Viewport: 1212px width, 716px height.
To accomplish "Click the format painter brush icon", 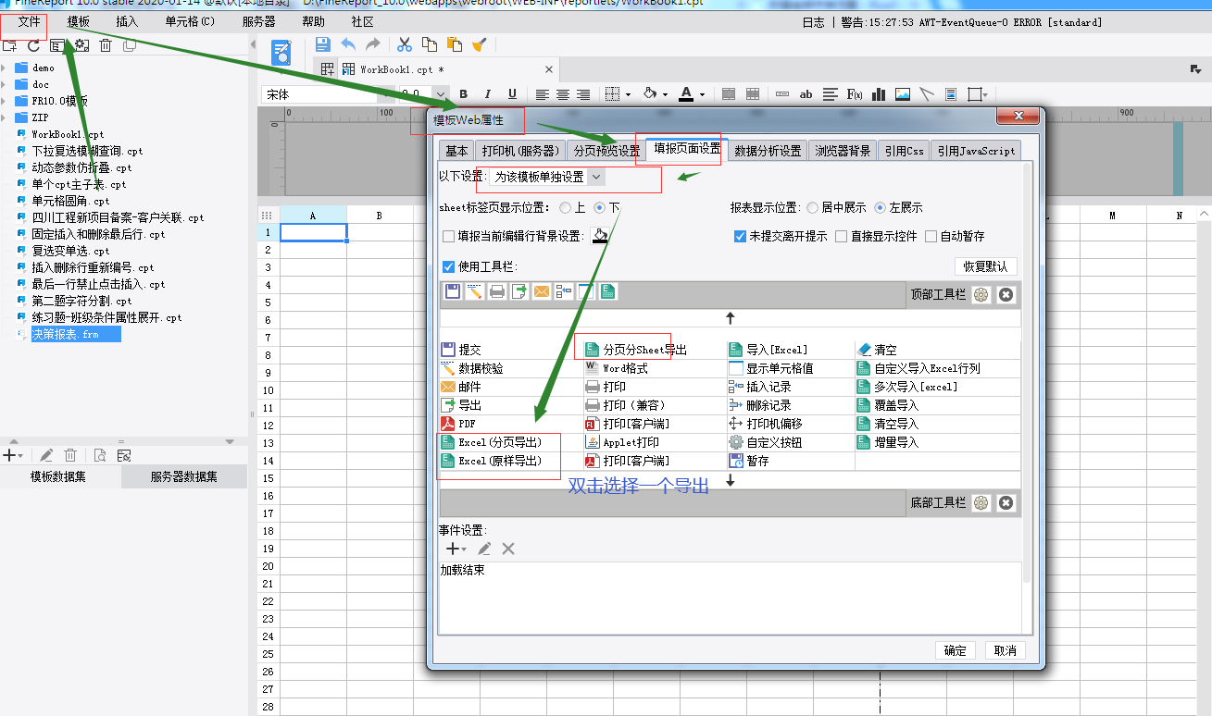I will coord(479,44).
